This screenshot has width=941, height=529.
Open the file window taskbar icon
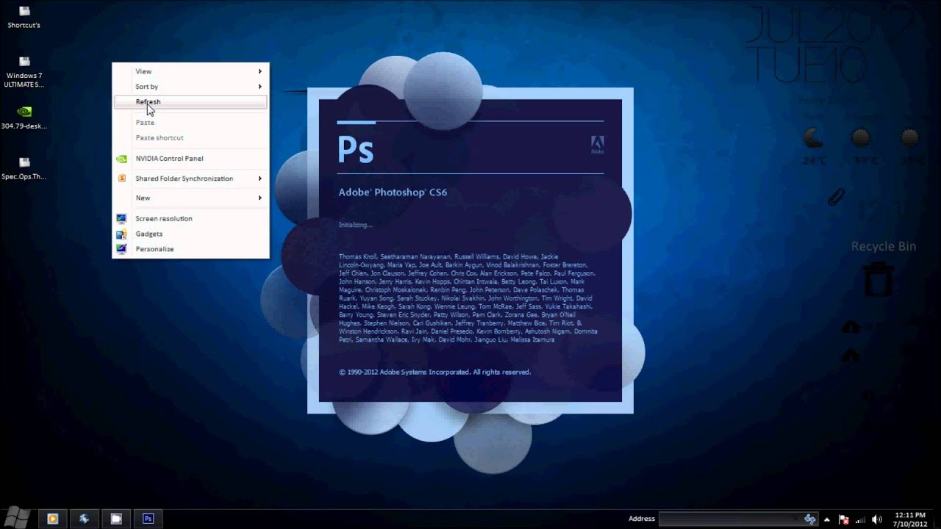[116, 519]
